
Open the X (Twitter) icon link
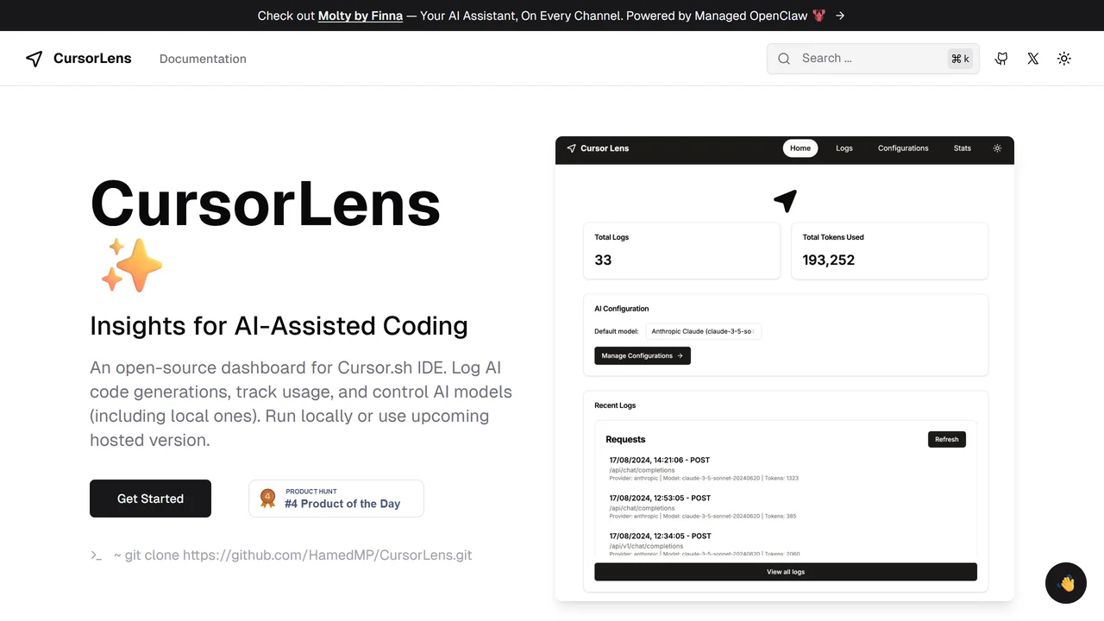[1032, 59]
